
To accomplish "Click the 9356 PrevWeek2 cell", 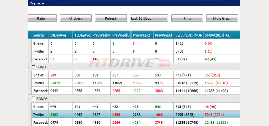I will click(x=142, y=83).
